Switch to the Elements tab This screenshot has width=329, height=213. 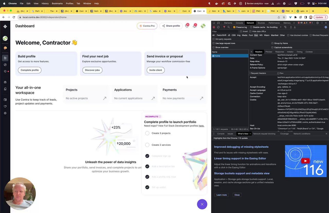click(228, 23)
